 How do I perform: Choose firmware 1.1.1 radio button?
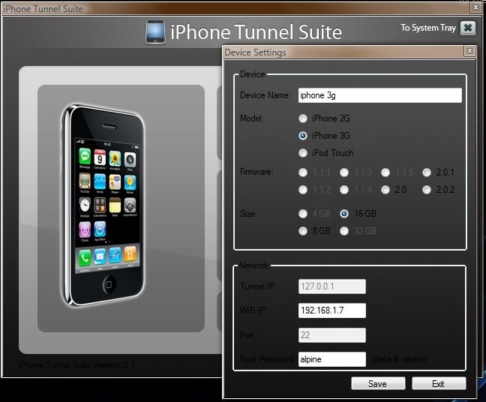point(303,172)
